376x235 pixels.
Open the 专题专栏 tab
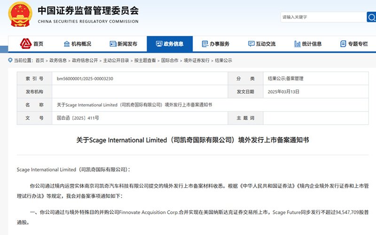[354, 44]
